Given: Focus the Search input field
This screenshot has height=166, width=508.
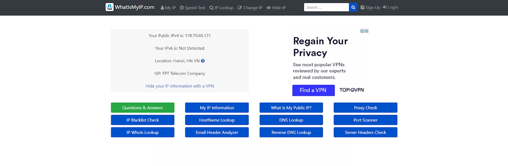Looking at the screenshot, I should tap(326, 7).
